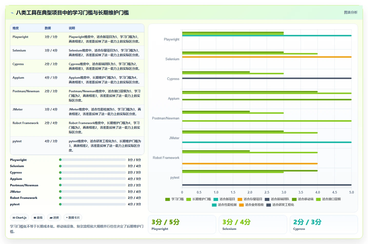Click the Cypress progress bar
Image resolution: width=368 pixels, height=244 pixels.
[92, 172]
